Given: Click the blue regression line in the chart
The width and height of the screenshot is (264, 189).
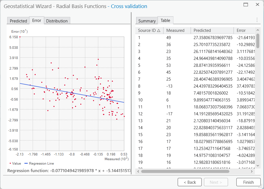Looking at the screenshot, I should pyautogui.click(x=72, y=93).
